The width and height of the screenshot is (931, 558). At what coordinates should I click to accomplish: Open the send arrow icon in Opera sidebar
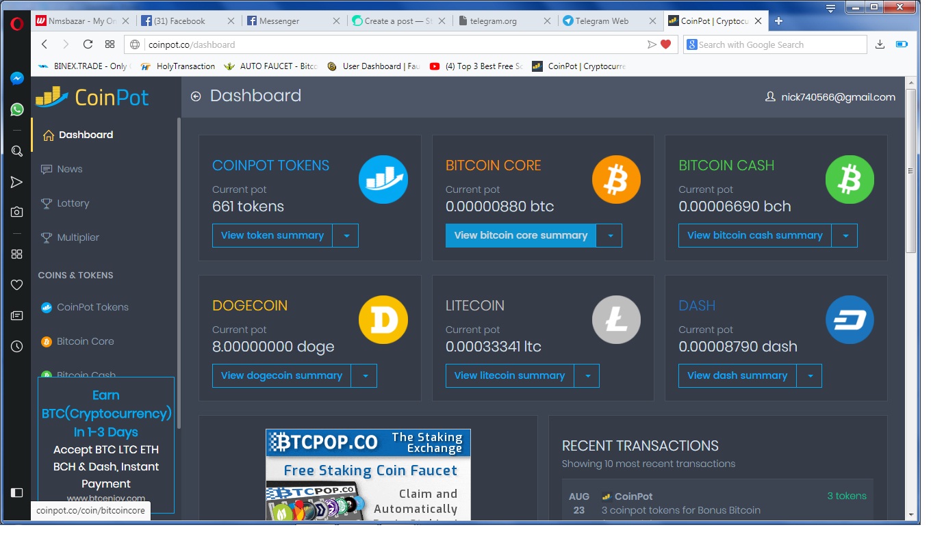point(17,182)
